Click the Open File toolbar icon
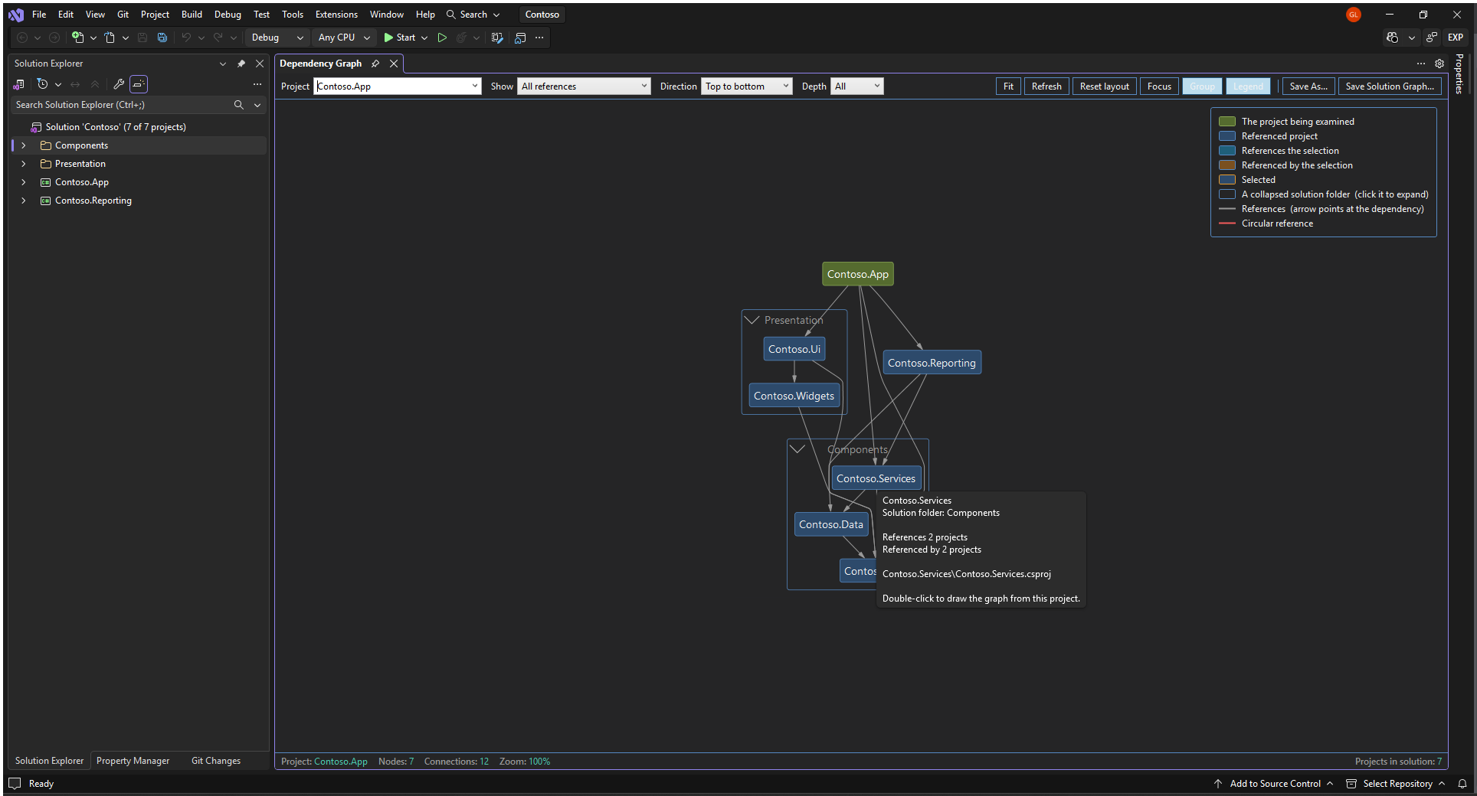The height and width of the screenshot is (796, 1477). click(110, 38)
